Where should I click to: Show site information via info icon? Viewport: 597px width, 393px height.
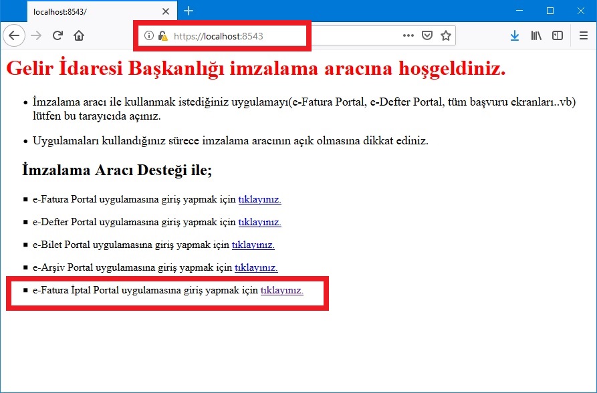click(x=149, y=36)
